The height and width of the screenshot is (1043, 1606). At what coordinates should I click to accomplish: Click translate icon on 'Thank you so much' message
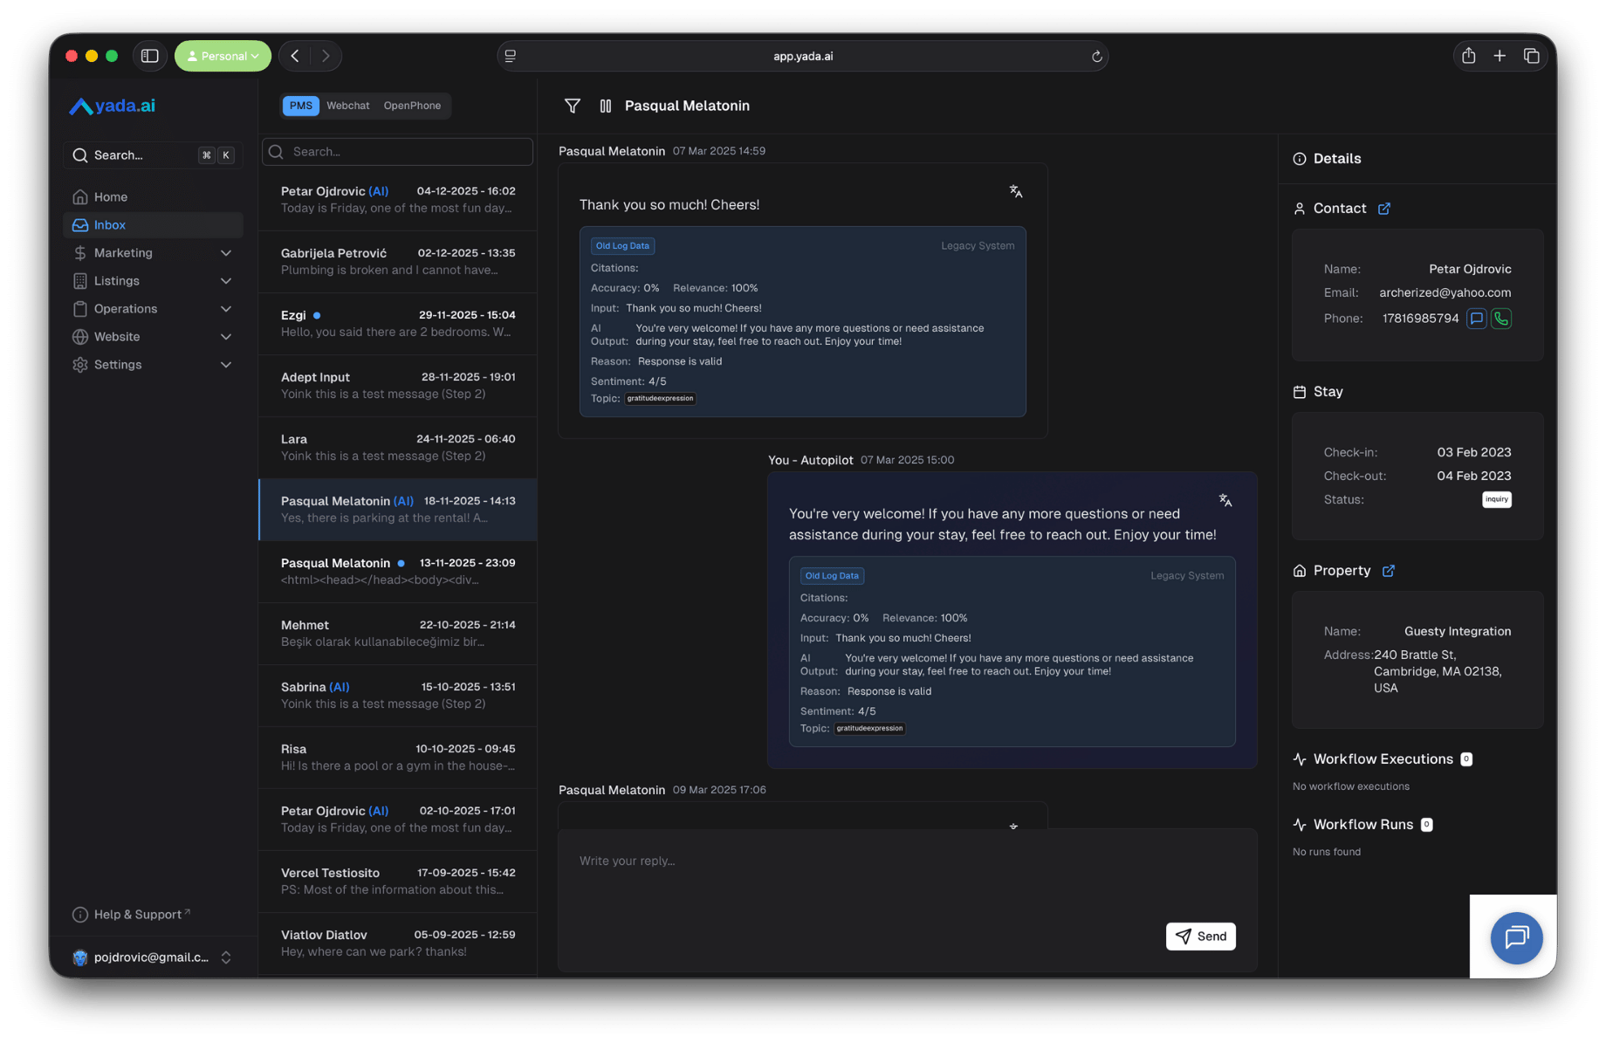pyautogui.click(x=1016, y=191)
